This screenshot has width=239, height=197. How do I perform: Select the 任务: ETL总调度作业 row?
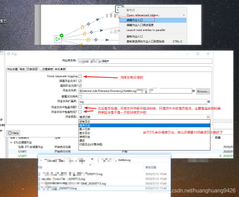(x=31, y=147)
